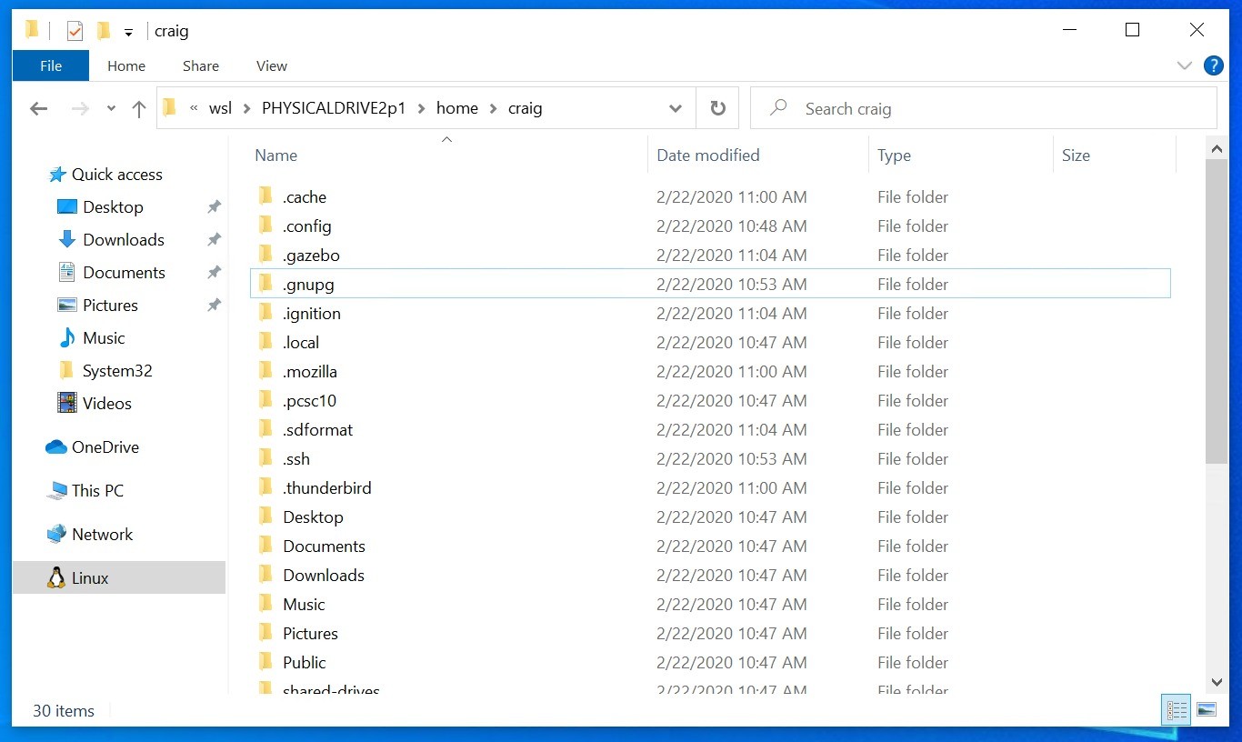
Task: Sort files by Date modified column
Action: 708,155
